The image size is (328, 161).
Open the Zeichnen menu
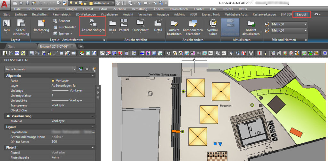(119, 9)
